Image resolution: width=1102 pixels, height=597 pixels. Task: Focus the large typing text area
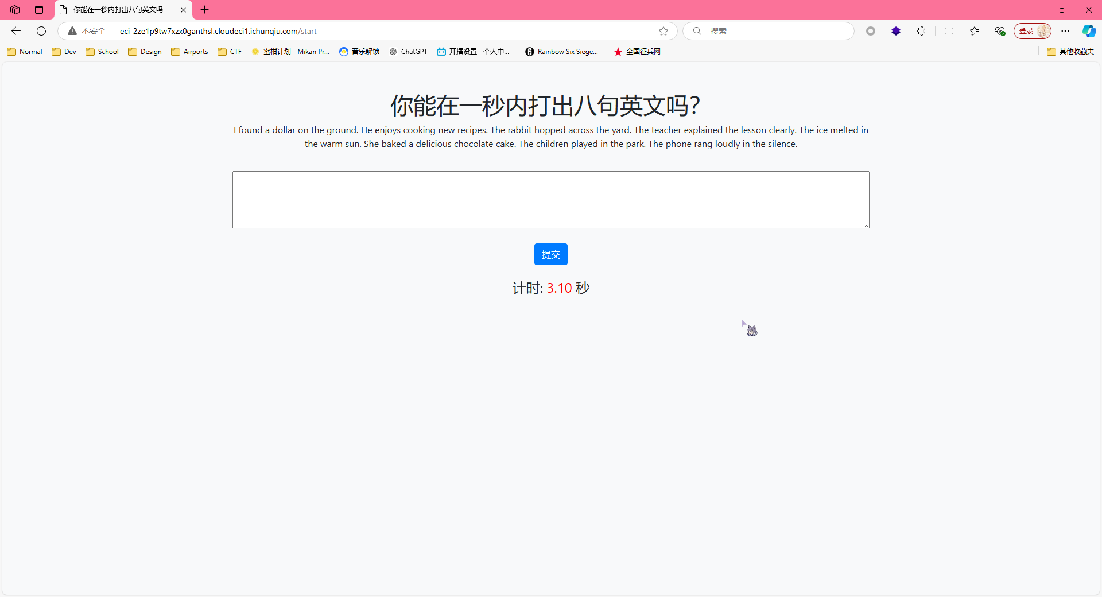550,199
